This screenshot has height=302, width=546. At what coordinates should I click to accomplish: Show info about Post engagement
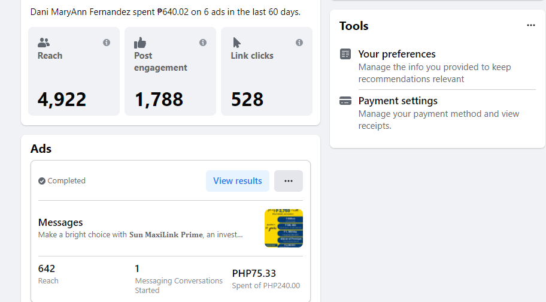(x=203, y=43)
